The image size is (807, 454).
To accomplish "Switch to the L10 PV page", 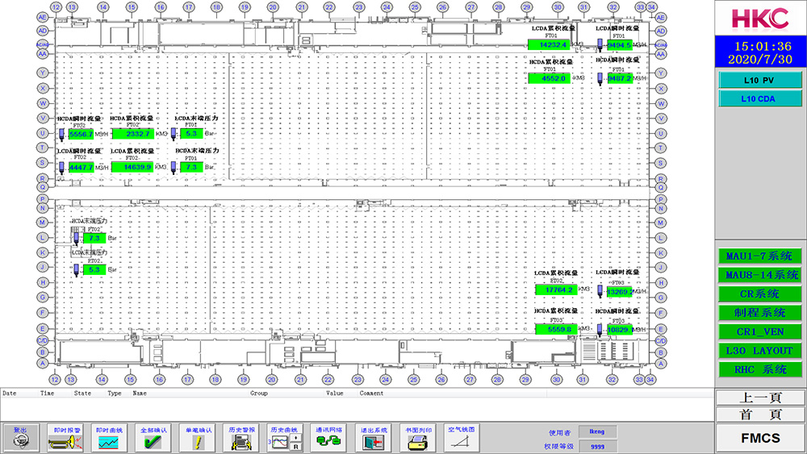I will 761,80.
